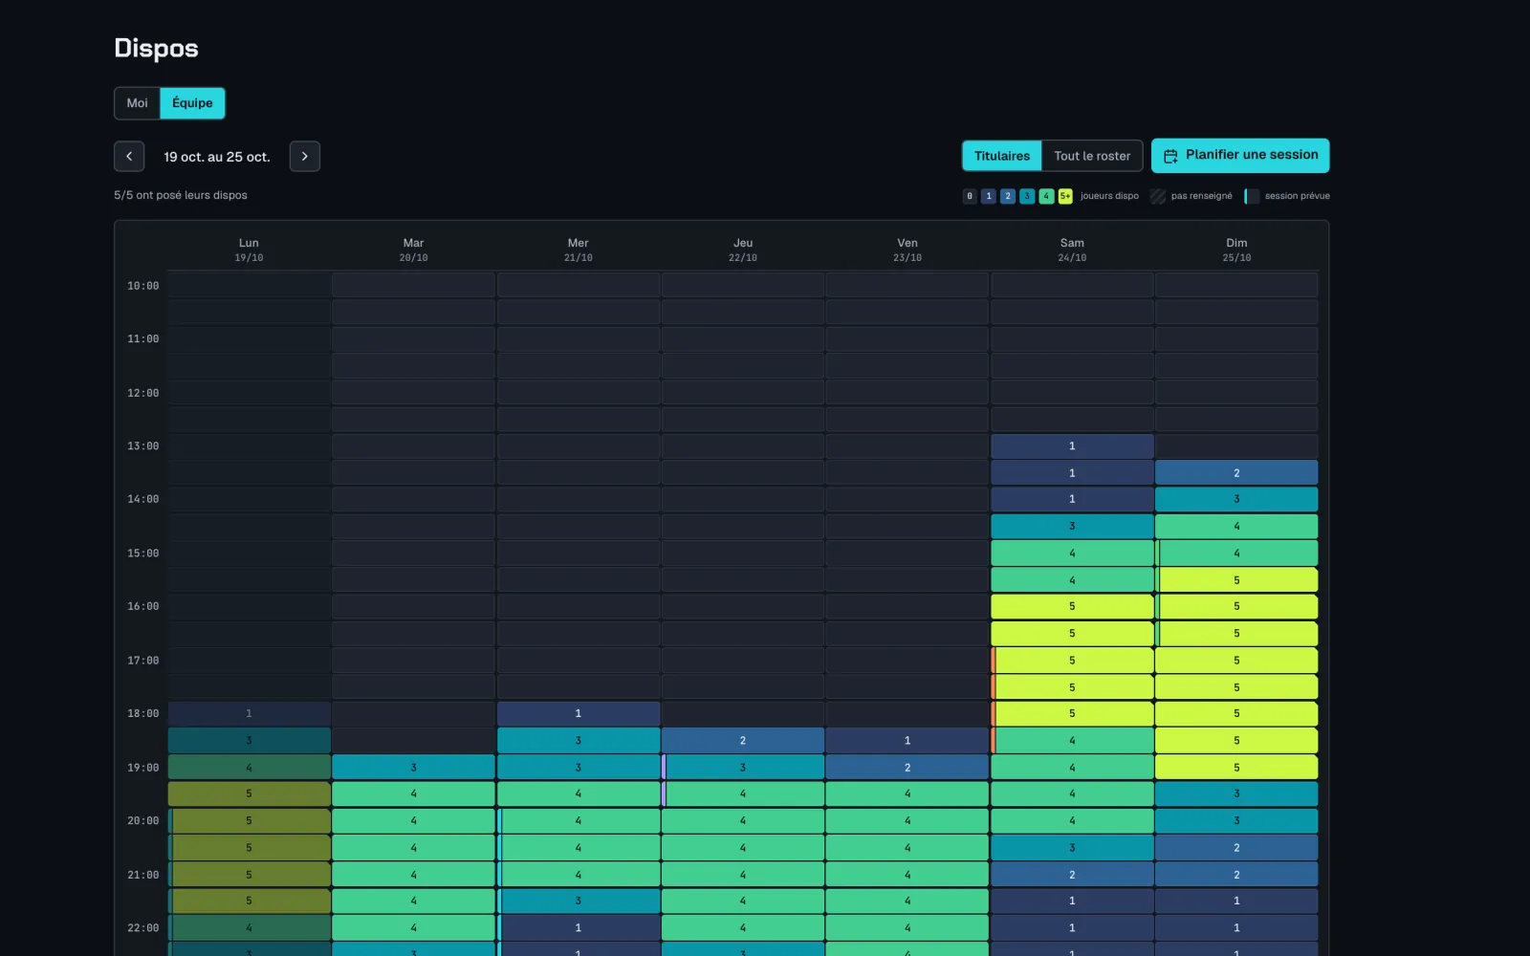The height and width of the screenshot is (956, 1530).
Task: Click the 10:00 time label
Action: (143, 286)
